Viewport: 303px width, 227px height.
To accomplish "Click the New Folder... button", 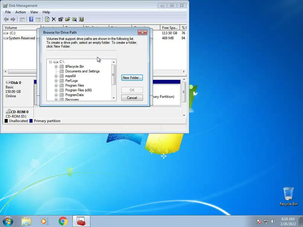I will pyautogui.click(x=132, y=78).
